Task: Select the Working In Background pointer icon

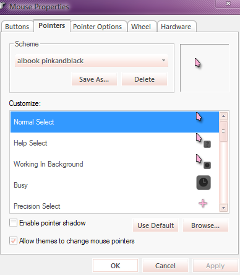Action: (x=204, y=162)
